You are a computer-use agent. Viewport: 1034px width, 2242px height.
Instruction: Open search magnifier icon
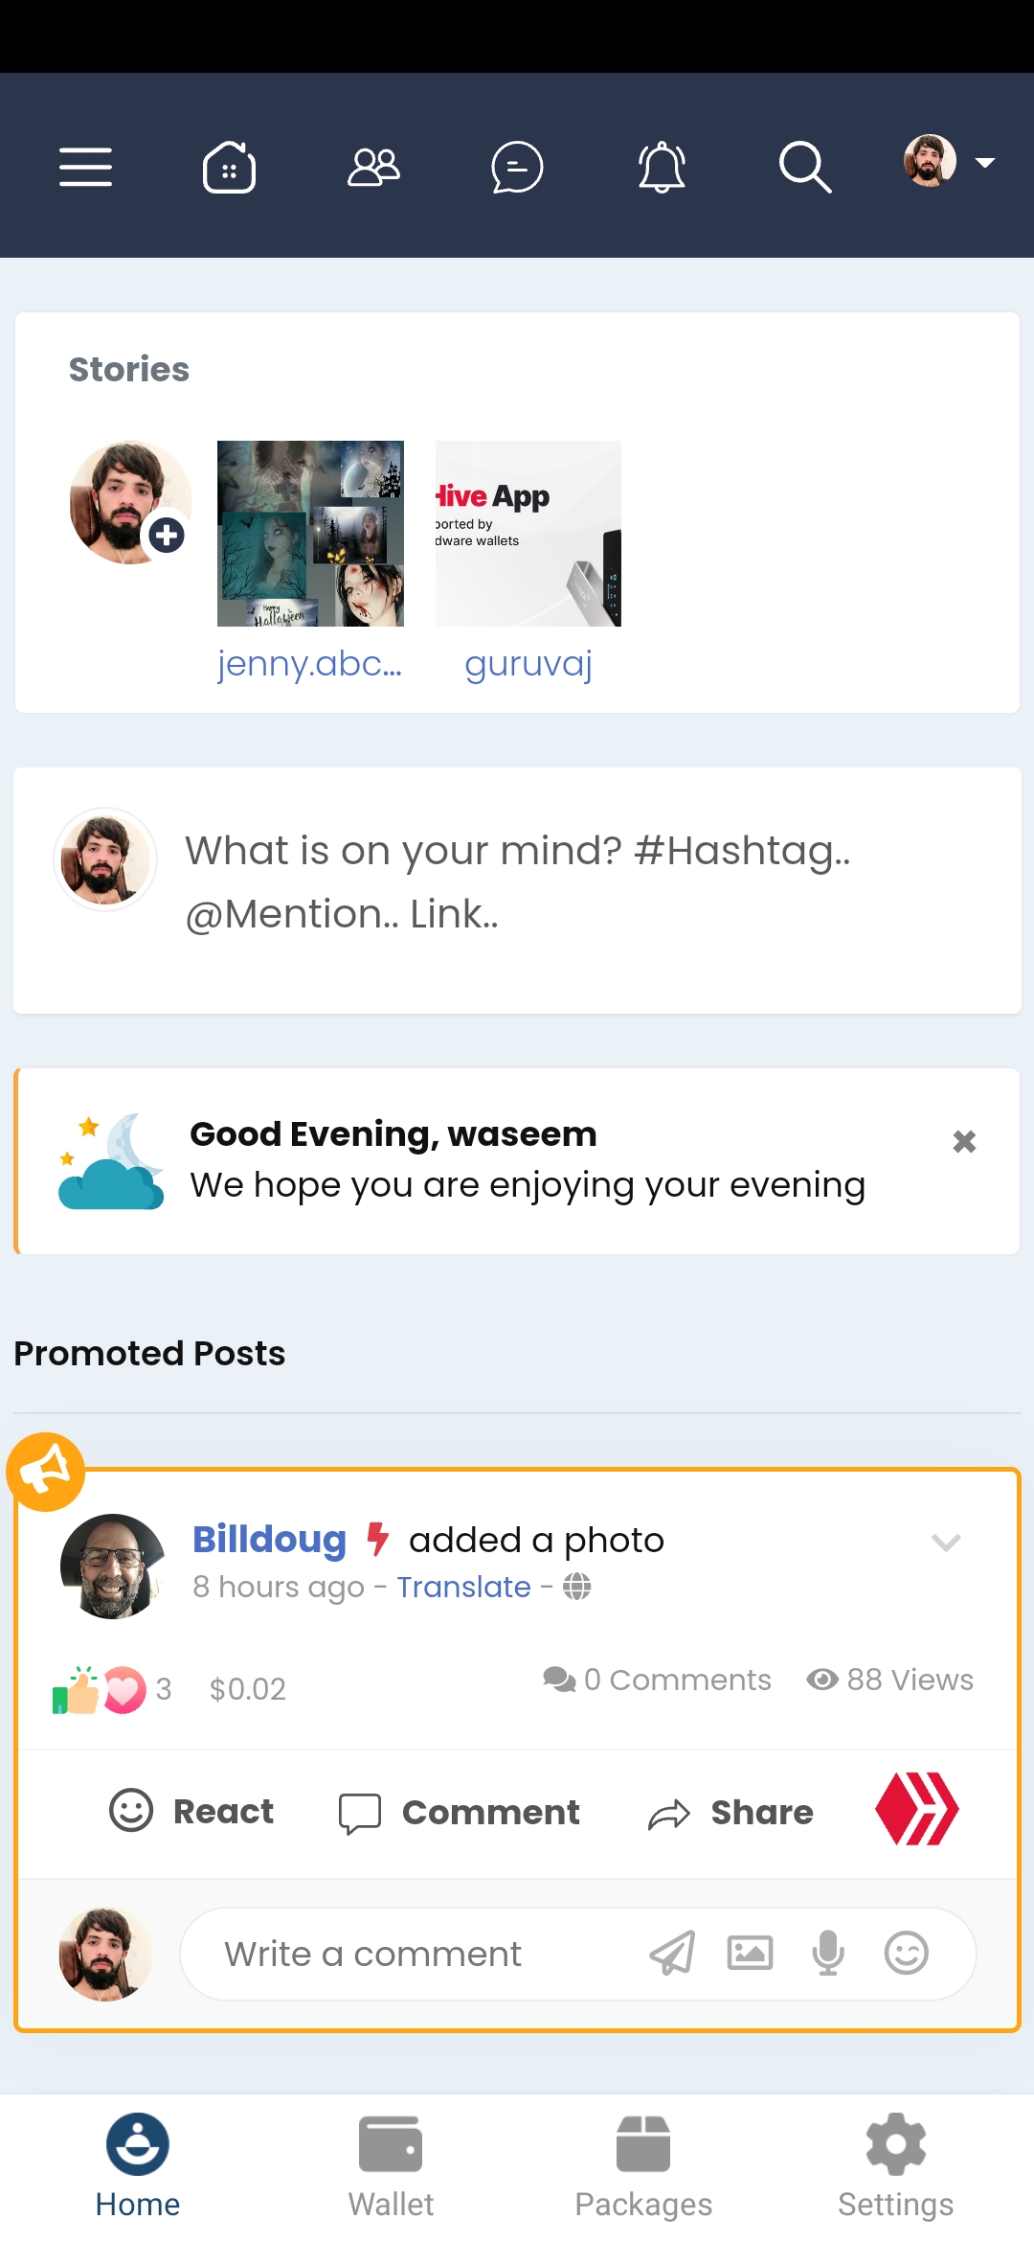(805, 167)
